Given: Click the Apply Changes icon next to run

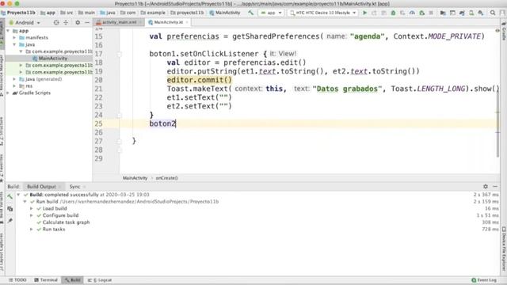Looking at the screenshot, I should 374,13.
